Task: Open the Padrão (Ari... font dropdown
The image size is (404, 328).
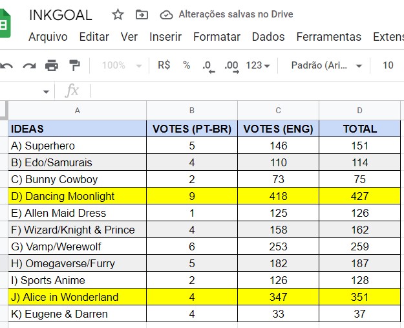Action: 326,65
